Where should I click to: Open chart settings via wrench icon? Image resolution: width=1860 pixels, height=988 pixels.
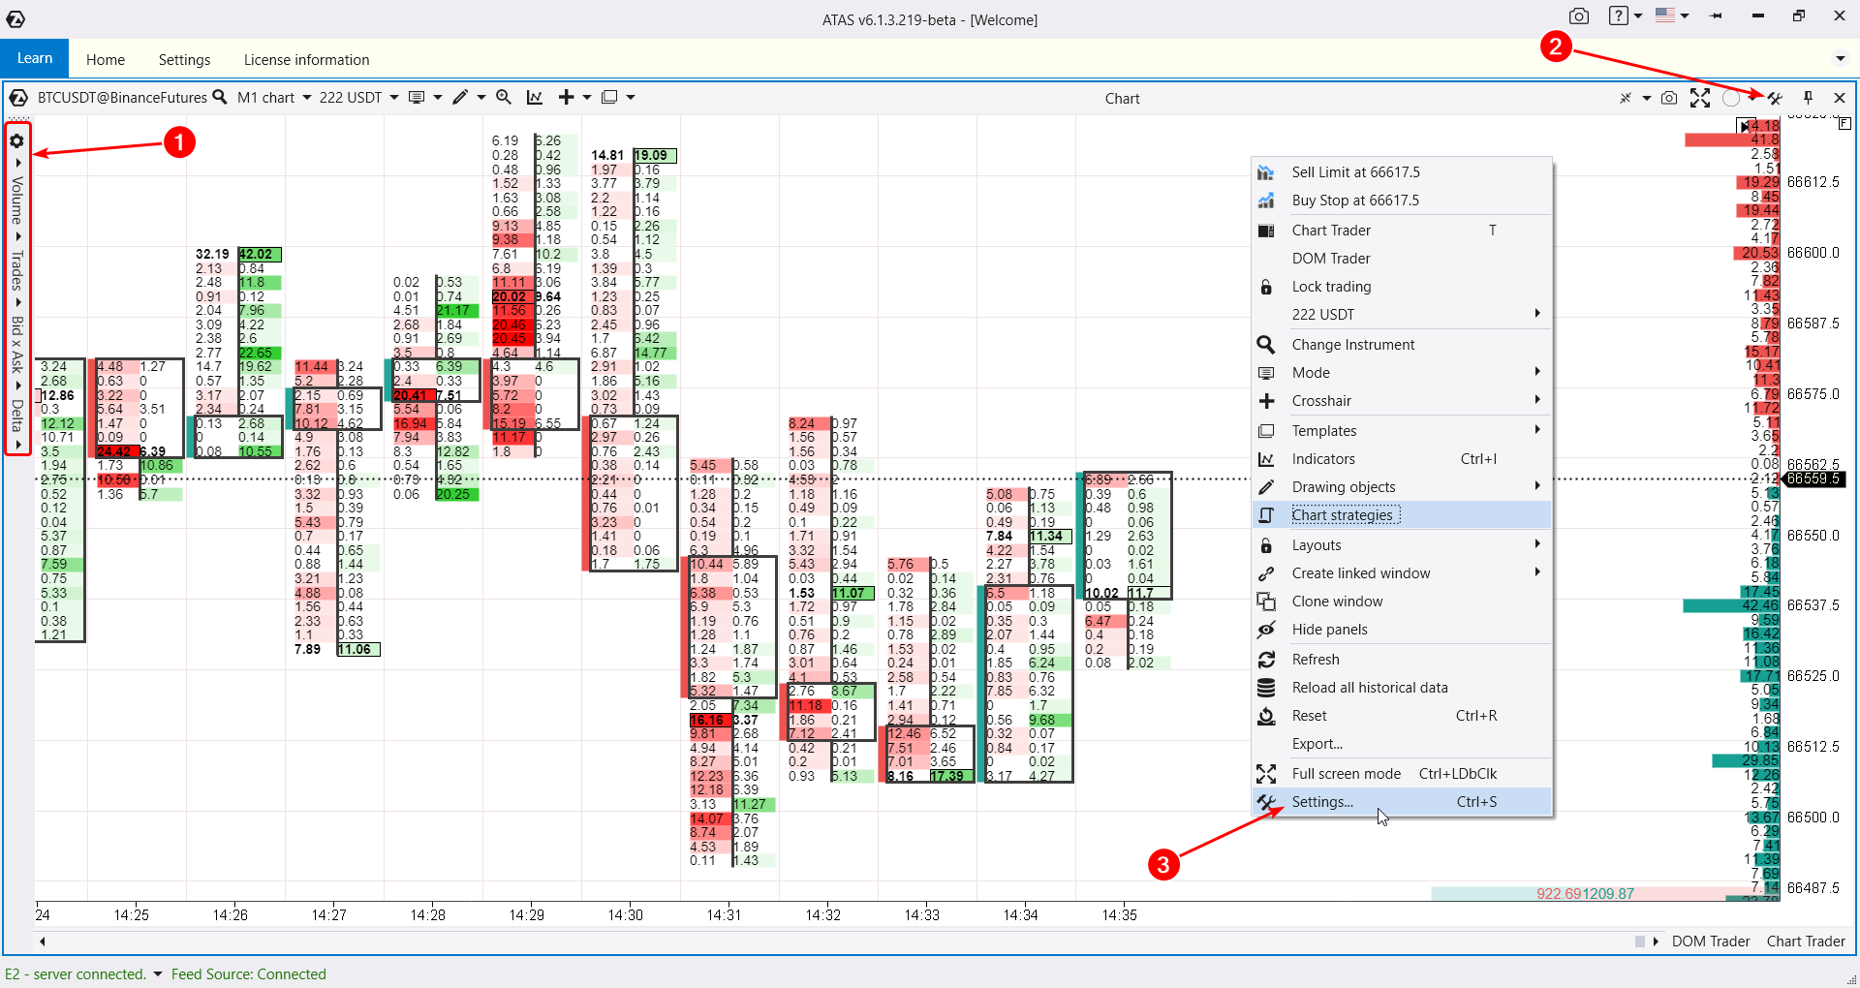pos(1775,98)
